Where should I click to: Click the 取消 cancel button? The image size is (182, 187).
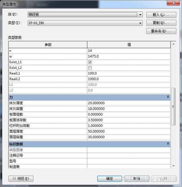pyautogui.click(x=136, y=178)
